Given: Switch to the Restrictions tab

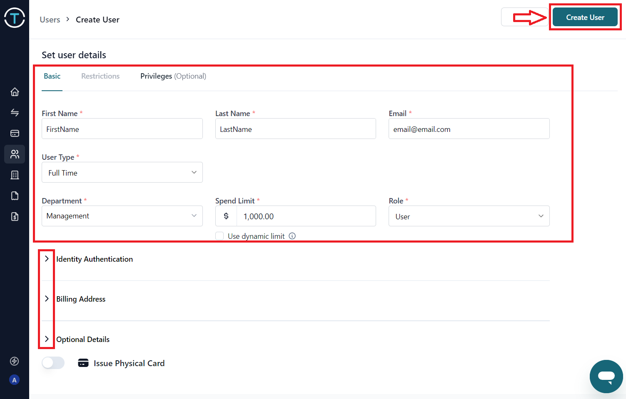Looking at the screenshot, I should (100, 76).
